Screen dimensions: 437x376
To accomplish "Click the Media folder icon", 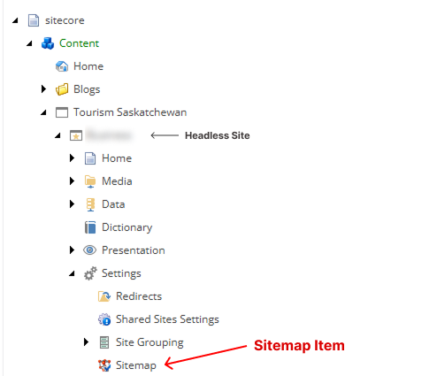I will (x=90, y=181).
